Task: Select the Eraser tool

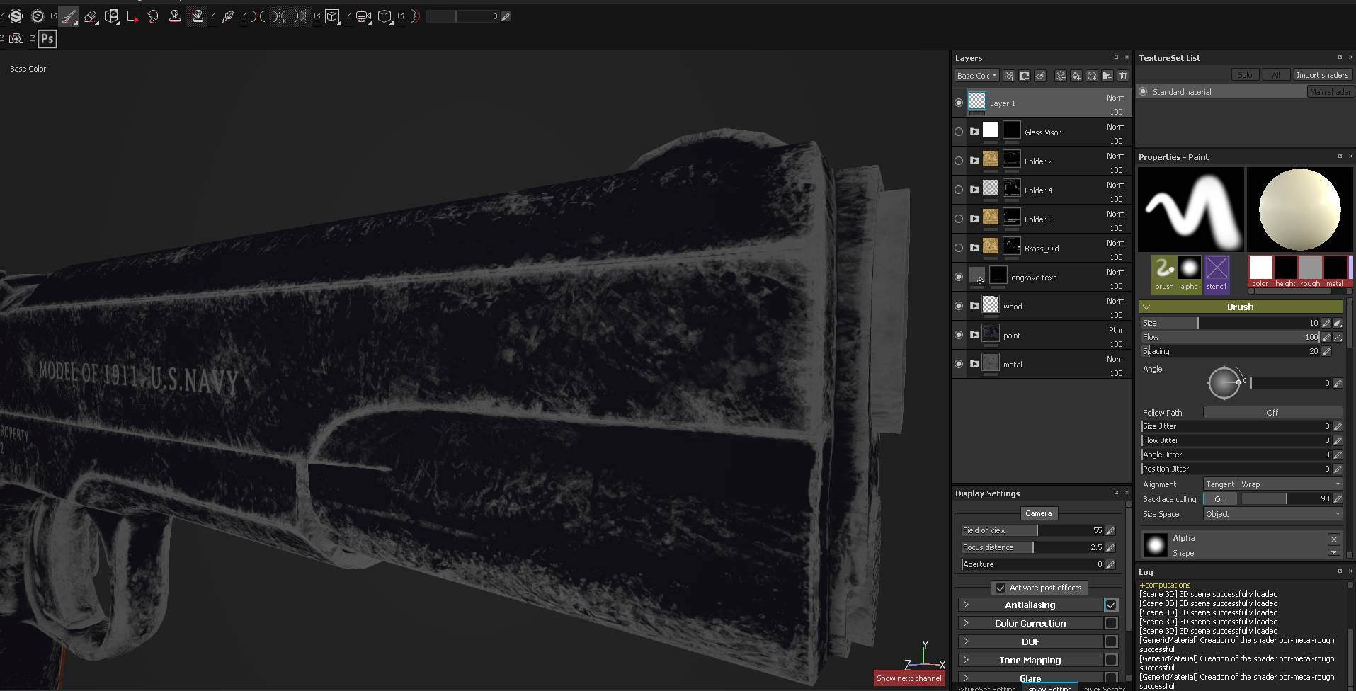Action: [x=91, y=16]
